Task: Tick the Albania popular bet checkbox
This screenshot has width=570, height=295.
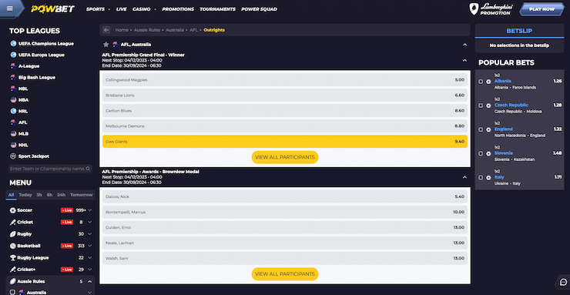Action: click(481, 82)
